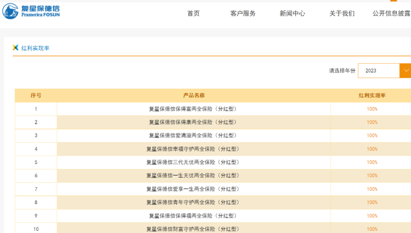Viewport: 411px width, 233px height.
Task: Select 复星保德信爱满溢两全保险（分红型）
Action: pos(194,136)
